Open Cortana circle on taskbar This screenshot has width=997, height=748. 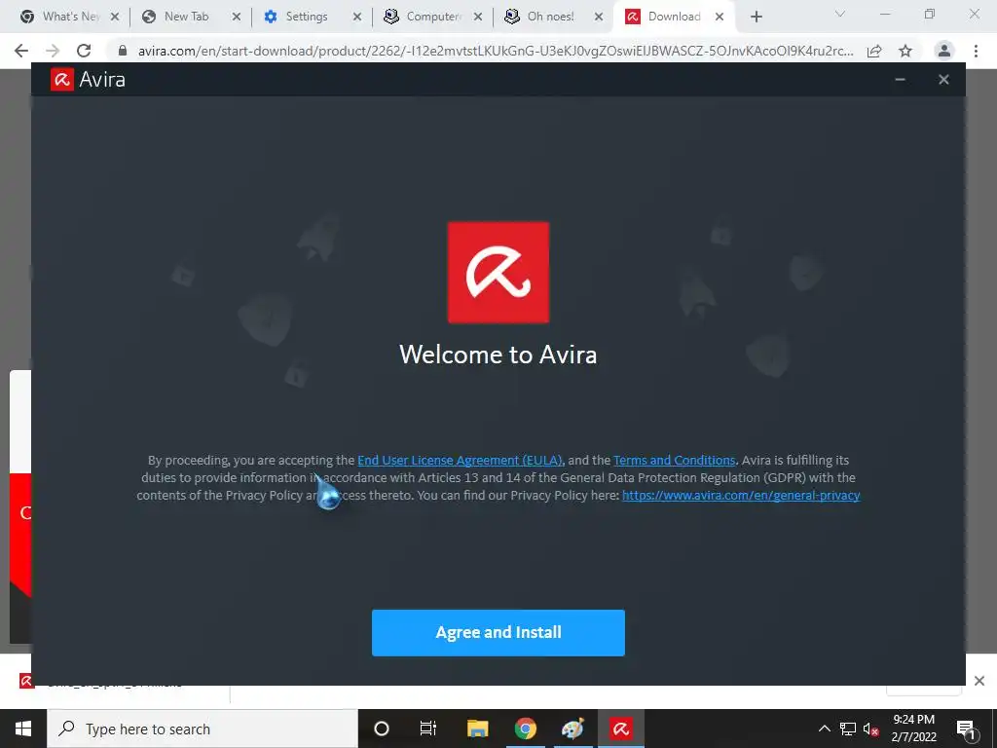(382, 729)
